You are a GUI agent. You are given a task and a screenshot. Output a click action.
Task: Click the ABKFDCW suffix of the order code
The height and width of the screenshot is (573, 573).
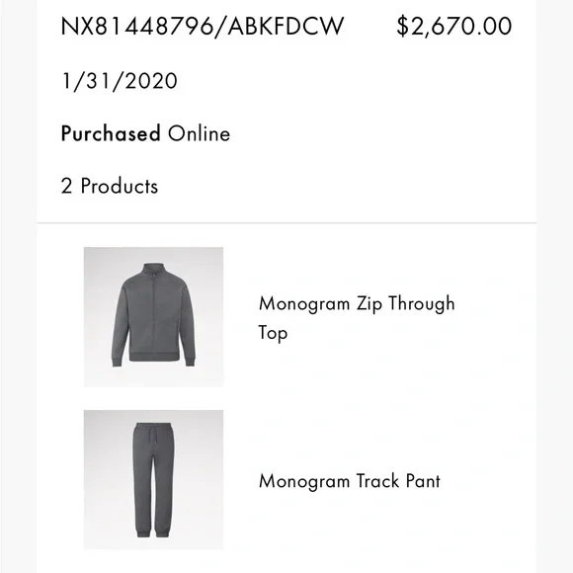(286, 27)
